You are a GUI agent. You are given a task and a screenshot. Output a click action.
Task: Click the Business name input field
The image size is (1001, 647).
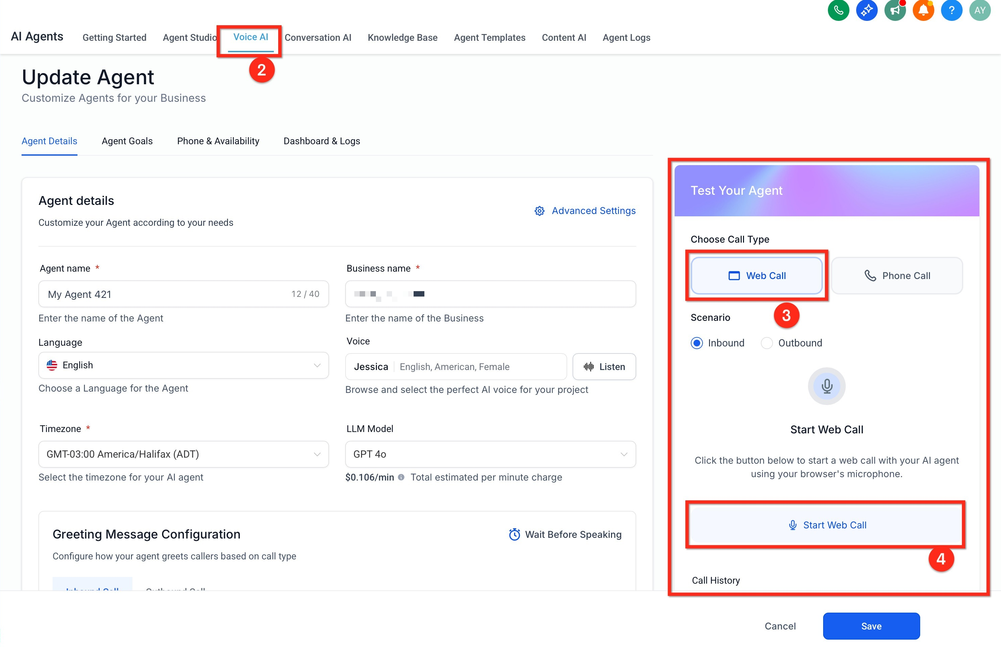[490, 294]
